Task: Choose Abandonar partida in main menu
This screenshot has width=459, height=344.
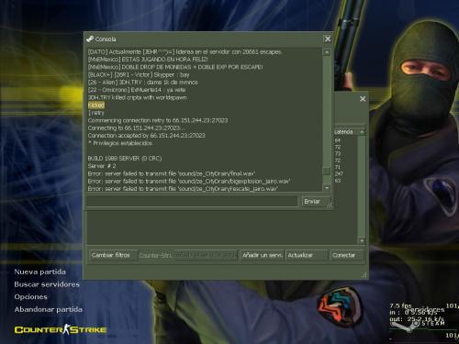Action: point(49,309)
